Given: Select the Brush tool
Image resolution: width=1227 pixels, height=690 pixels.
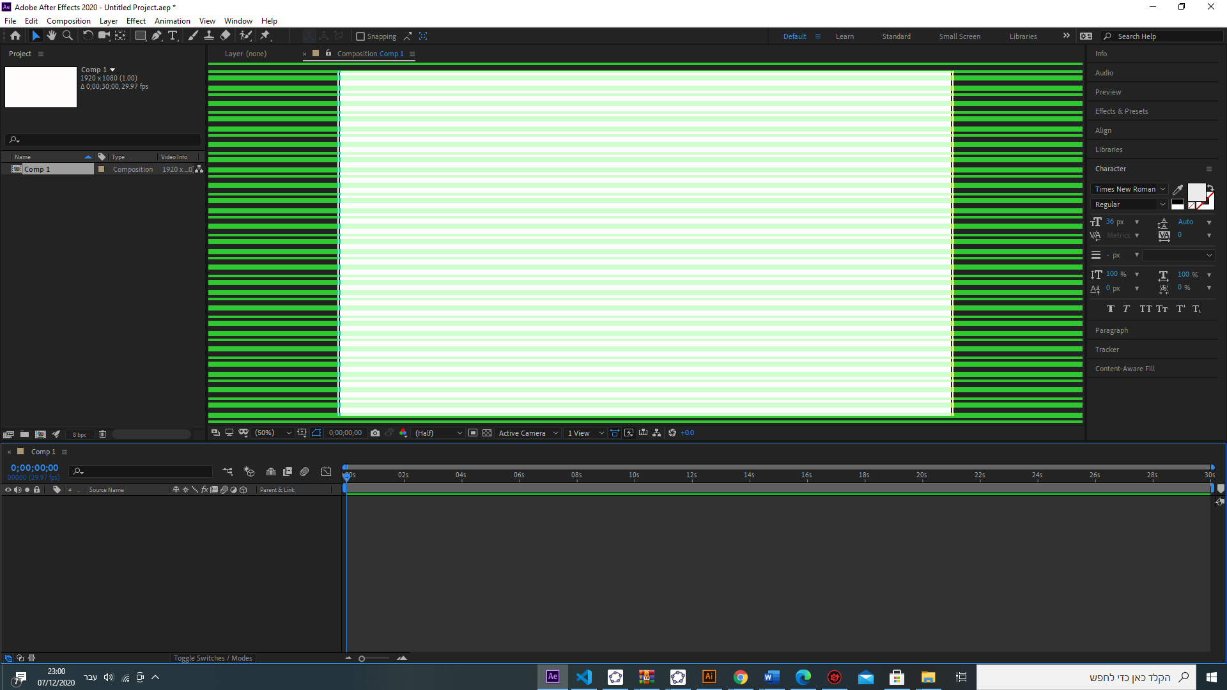Looking at the screenshot, I should pyautogui.click(x=192, y=36).
